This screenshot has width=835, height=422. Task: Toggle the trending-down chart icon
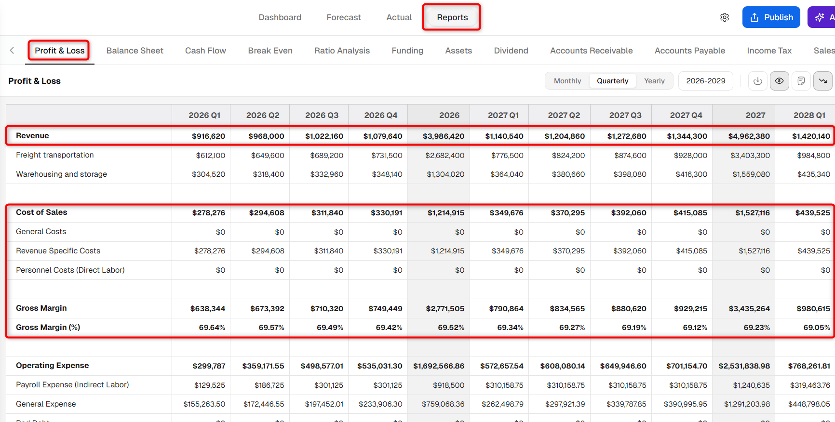(x=823, y=81)
